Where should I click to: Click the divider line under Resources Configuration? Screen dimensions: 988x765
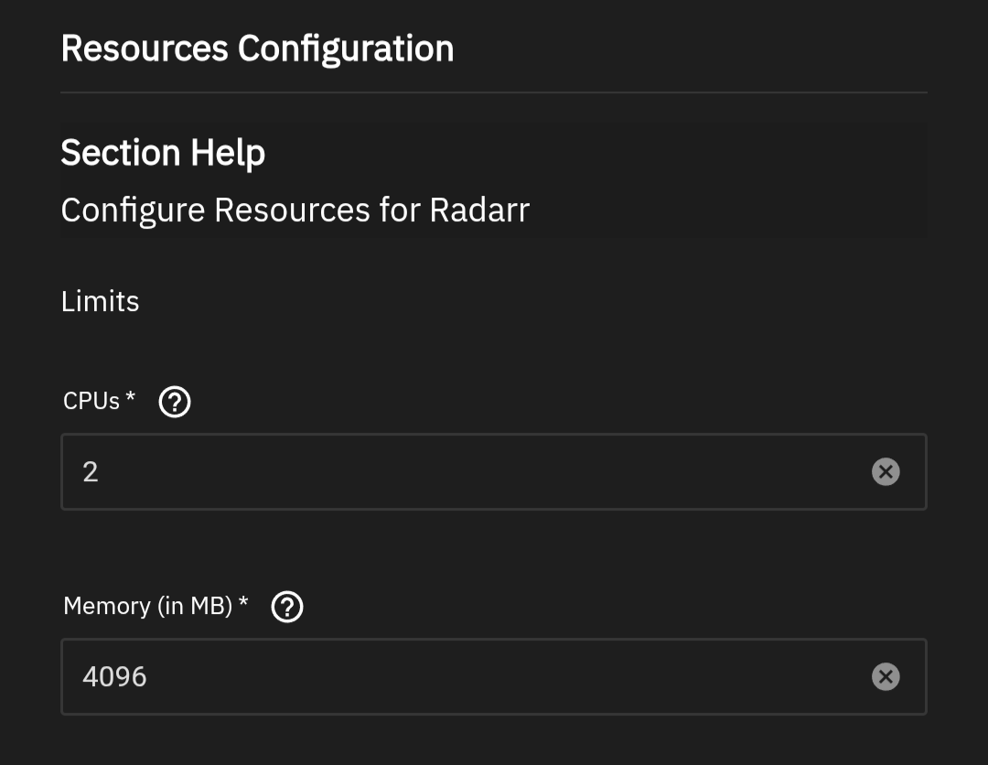coord(494,92)
